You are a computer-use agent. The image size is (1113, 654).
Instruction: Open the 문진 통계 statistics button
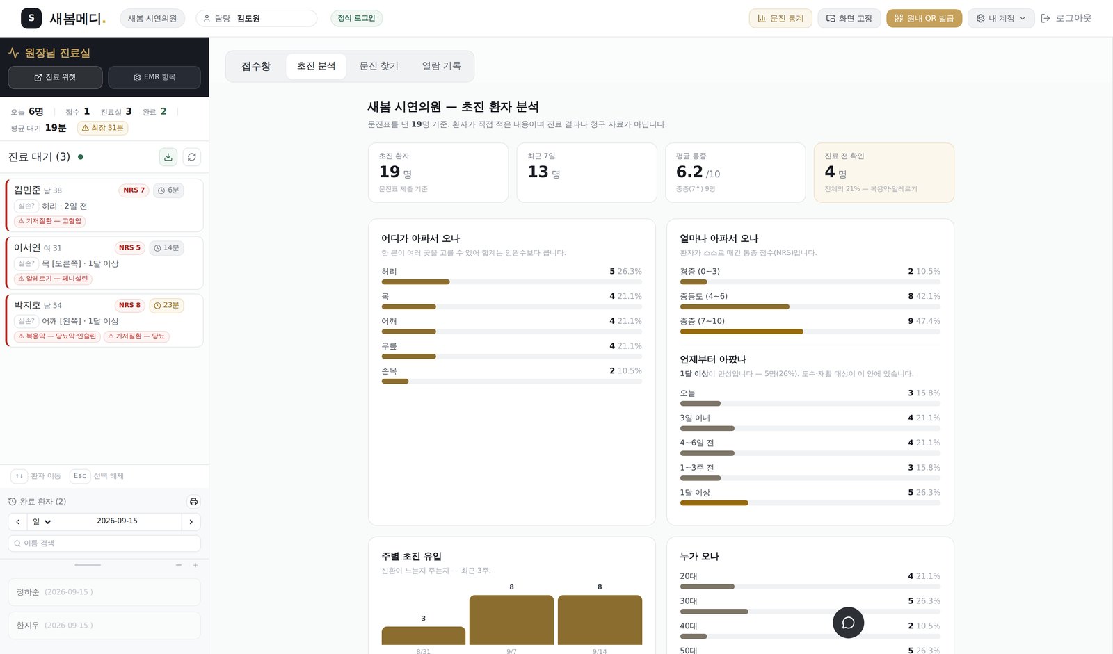click(780, 19)
